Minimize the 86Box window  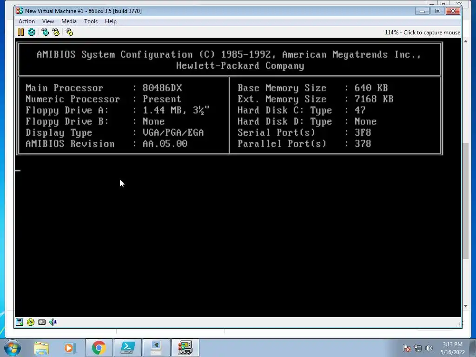422,11
